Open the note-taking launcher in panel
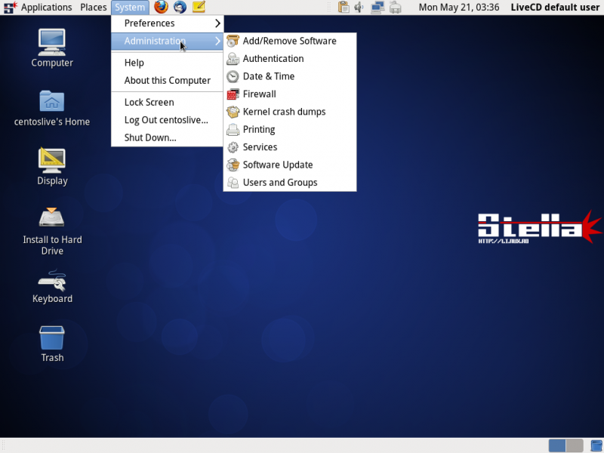Viewport: 604px width, 453px height. tap(199, 7)
